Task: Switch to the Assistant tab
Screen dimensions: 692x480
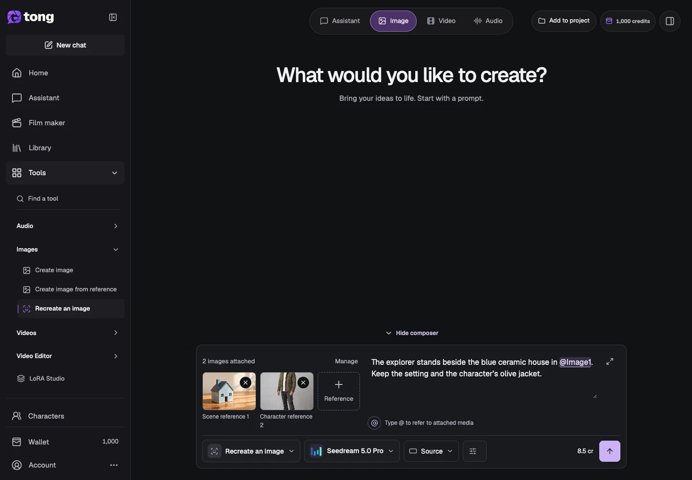Action: [x=340, y=21]
